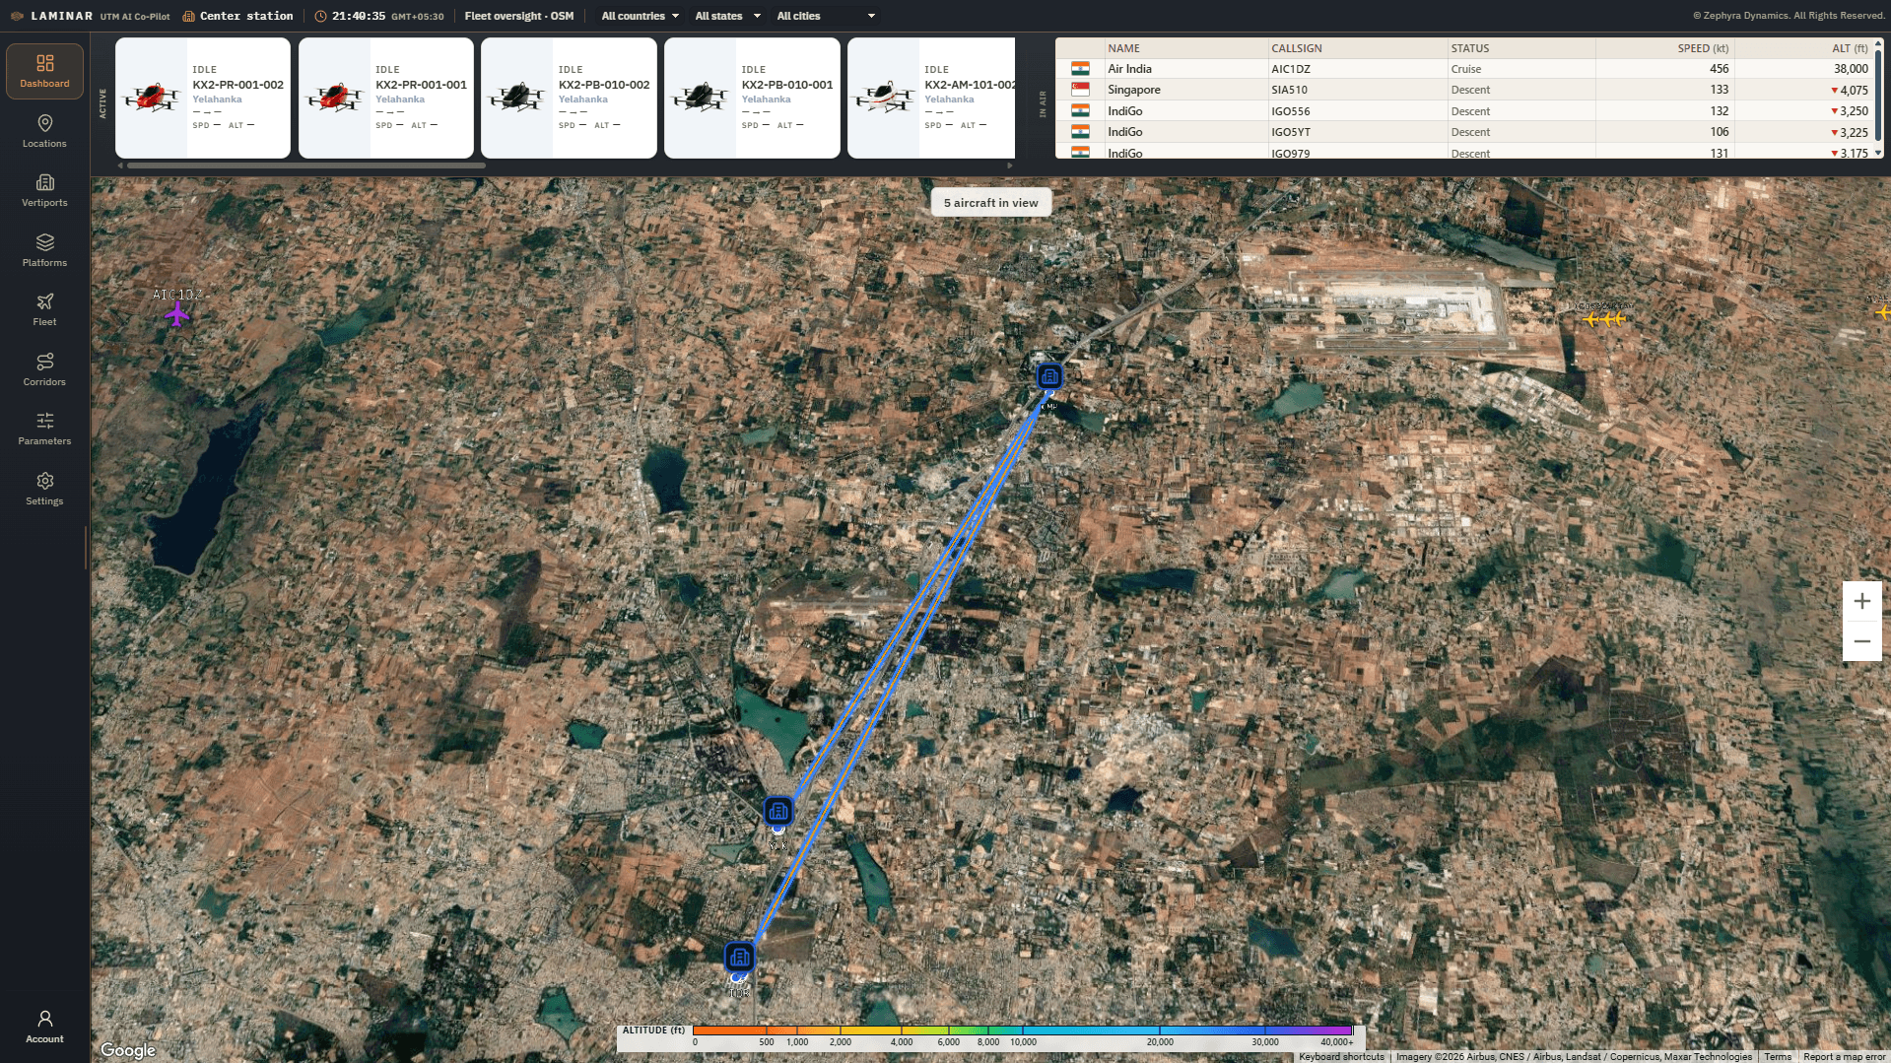This screenshot has height=1063, width=1891.
Task: Click the Google logo on the map
Action: (128, 1050)
